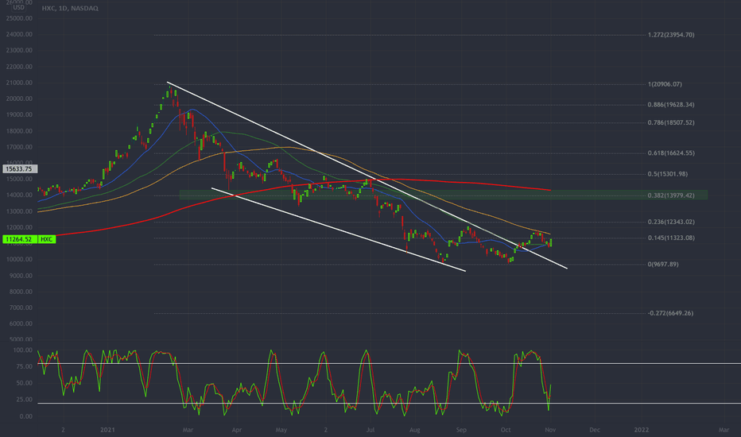Select the green 11264.52 current price tag
Screen dimensions: 741x437
[x=17, y=238]
